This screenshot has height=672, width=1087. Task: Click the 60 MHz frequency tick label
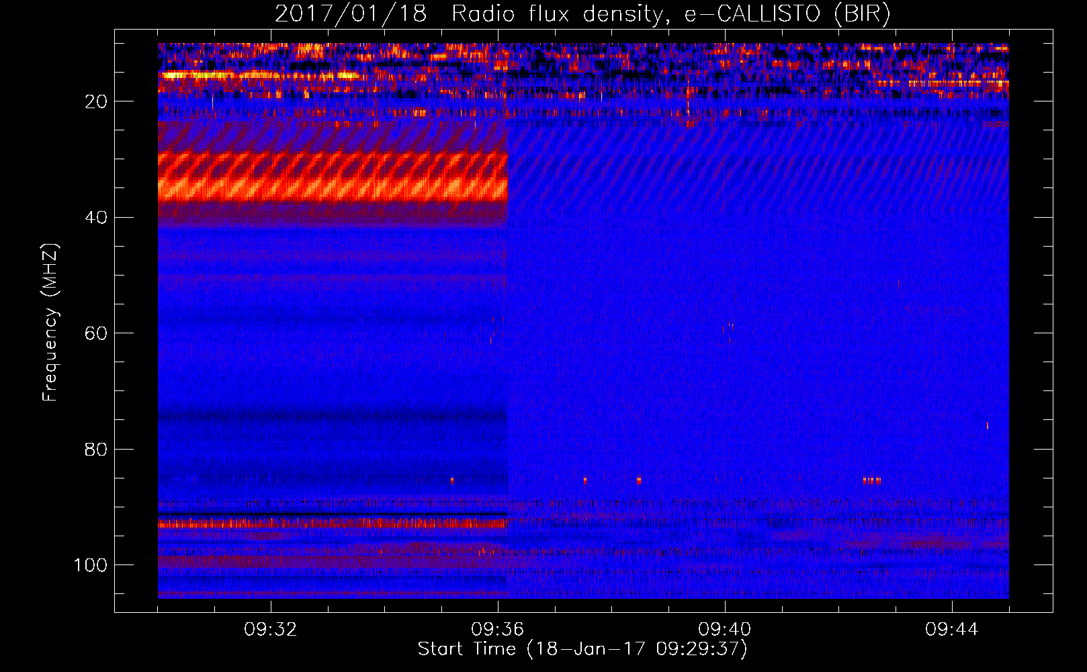(x=96, y=333)
